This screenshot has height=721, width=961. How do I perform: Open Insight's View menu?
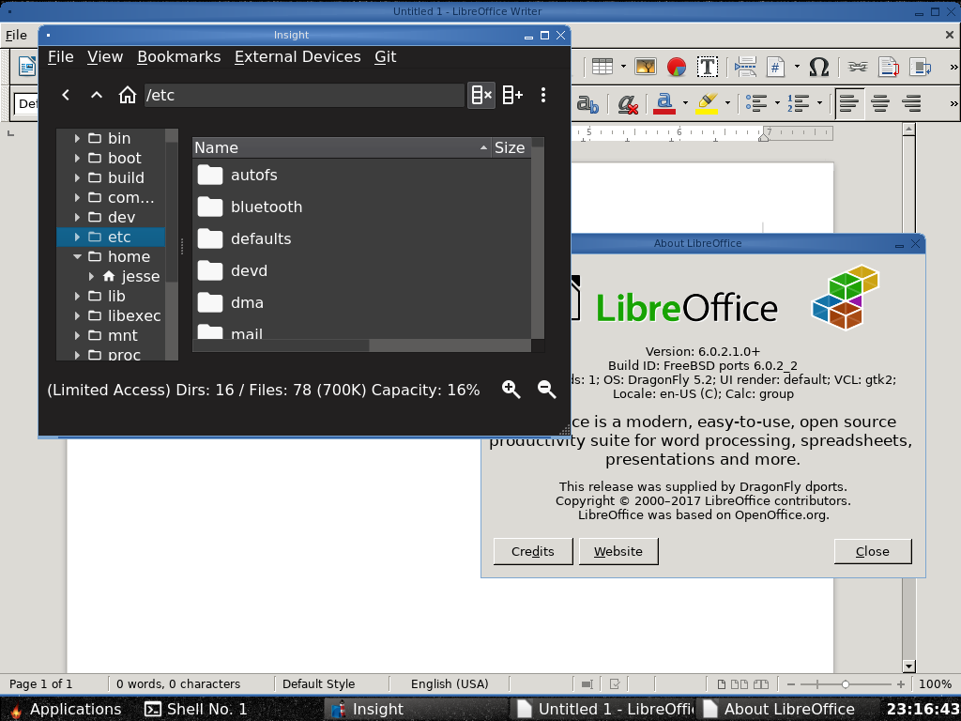pyautogui.click(x=105, y=57)
